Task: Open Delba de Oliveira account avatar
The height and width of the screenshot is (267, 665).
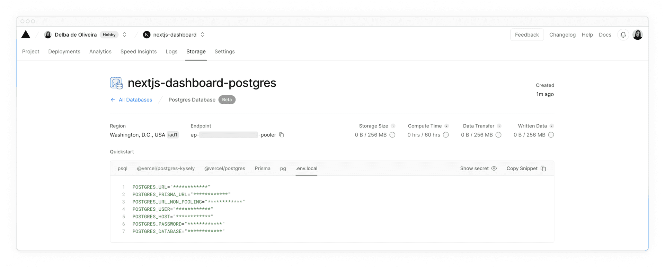Action: click(48, 35)
